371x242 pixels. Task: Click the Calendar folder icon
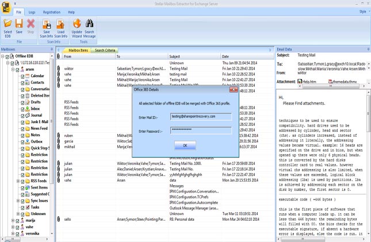(28, 76)
